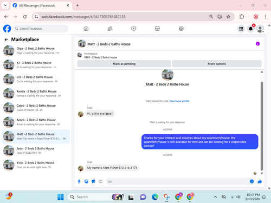Open the Groups icon in top navigation
The image size is (271, 203).
pos(181,29)
